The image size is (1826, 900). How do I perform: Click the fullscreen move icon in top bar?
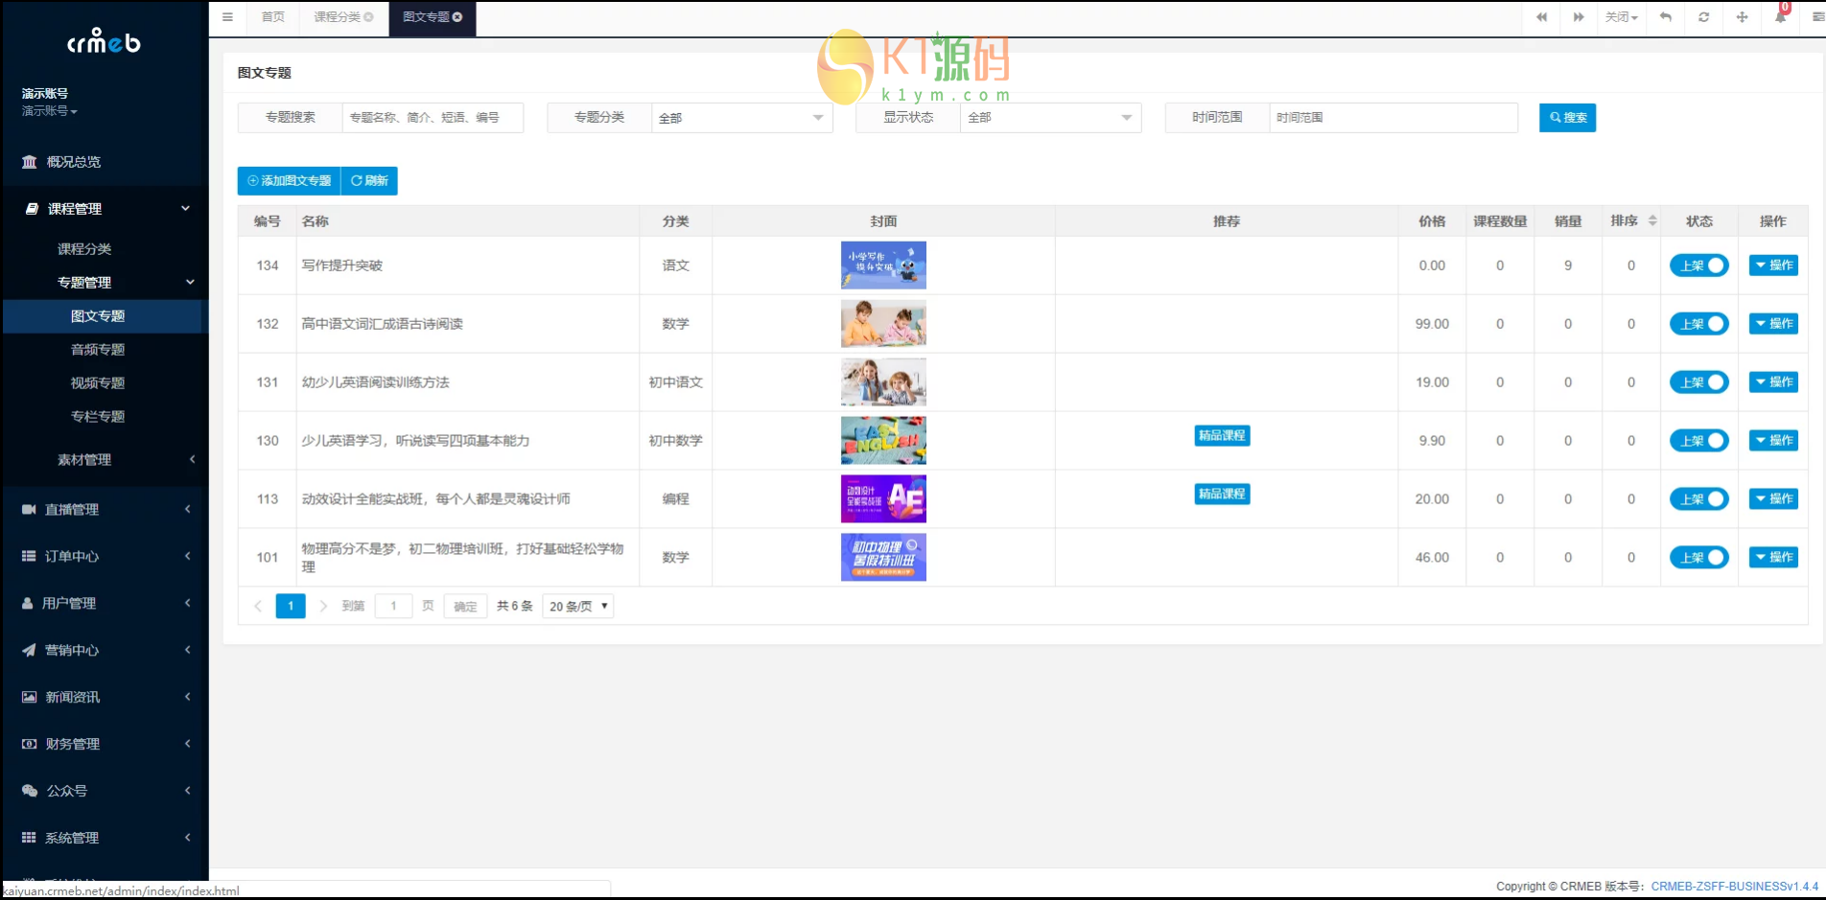click(x=1743, y=17)
